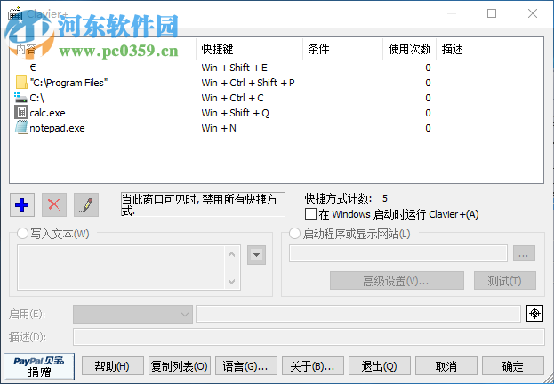
Task: Click the pencil edit shortcut button
Action: coord(86,204)
